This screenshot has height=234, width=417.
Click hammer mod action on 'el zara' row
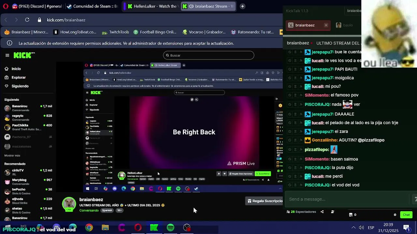click(x=301, y=132)
